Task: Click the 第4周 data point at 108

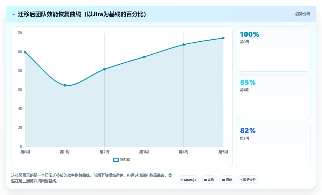Action: pyautogui.click(x=184, y=45)
